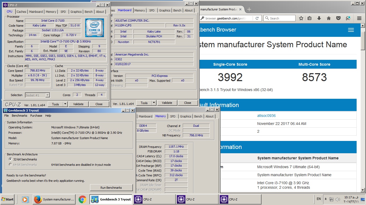Image resolution: width=366 pixels, height=205 pixels.
Task: Open the Firefox hamburger menu
Action: point(359,18)
